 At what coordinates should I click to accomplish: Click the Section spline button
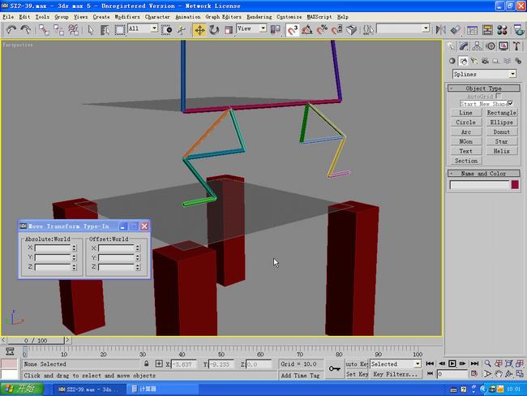coord(466,161)
